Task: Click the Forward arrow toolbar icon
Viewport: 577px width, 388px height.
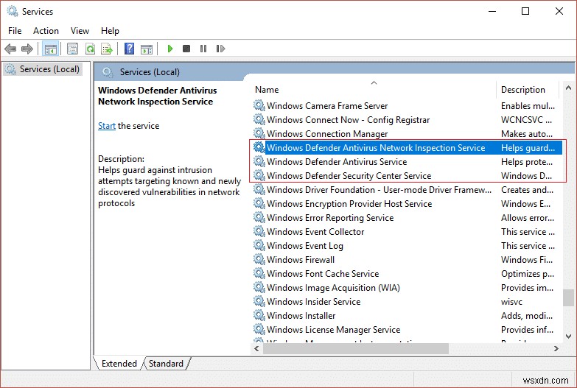Action: pyautogui.click(x=27, y=49)
